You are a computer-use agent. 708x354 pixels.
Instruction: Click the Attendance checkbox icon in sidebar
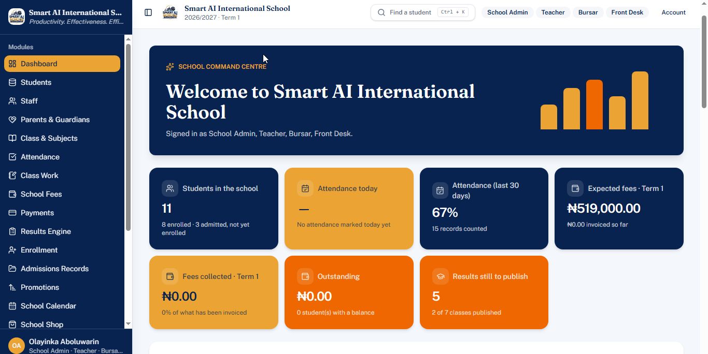[x=12, y=157]
